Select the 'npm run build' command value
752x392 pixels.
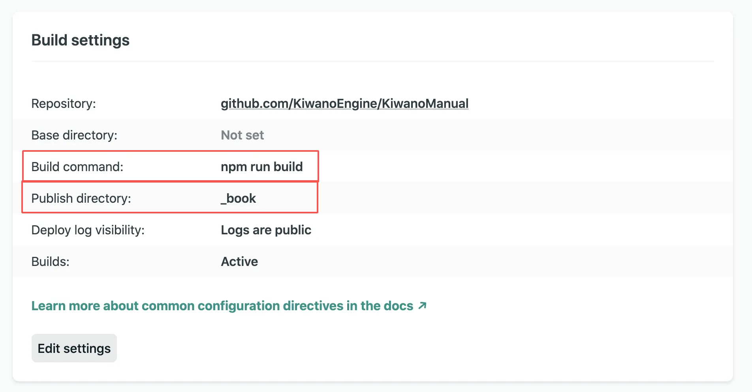(x=261, y=167)
